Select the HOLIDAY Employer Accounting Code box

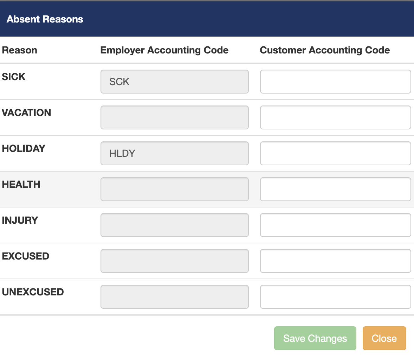[x=174, y=153]
